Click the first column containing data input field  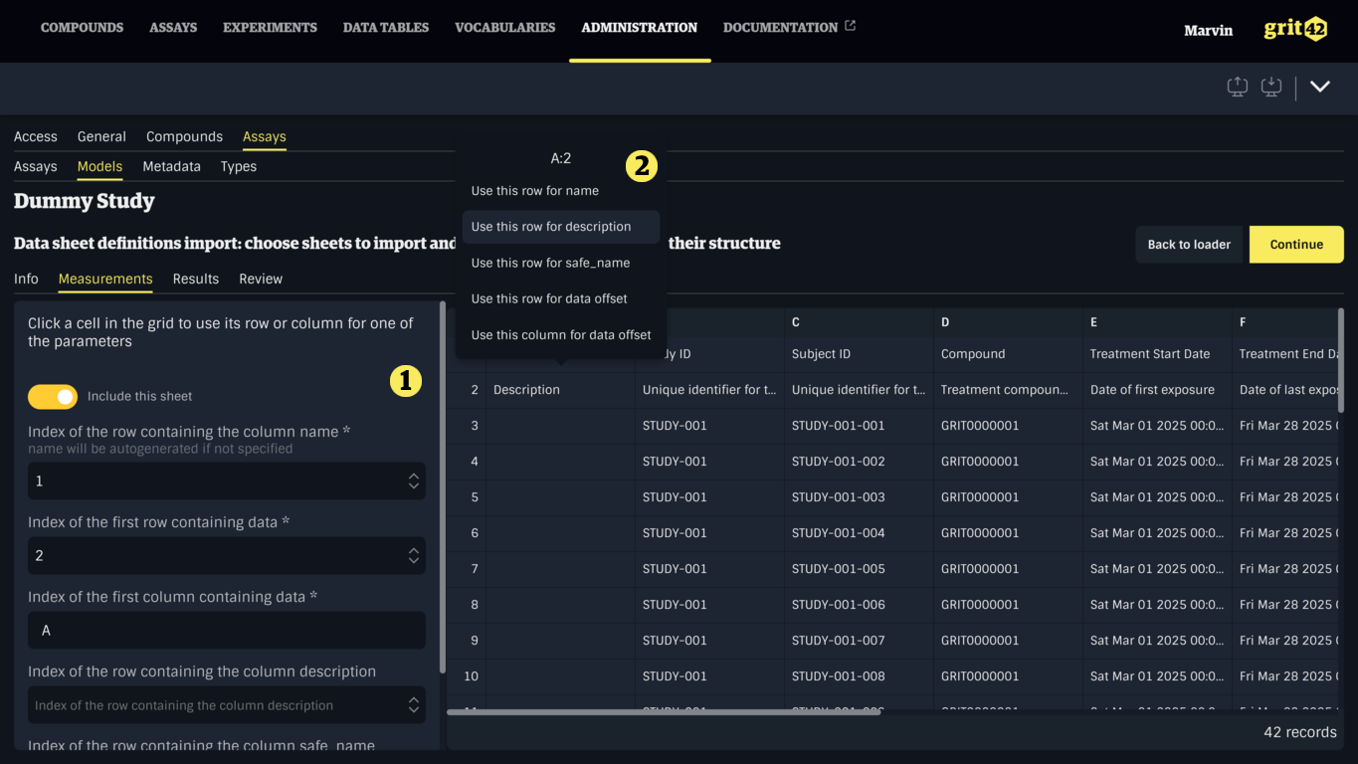tap(227, 631)
